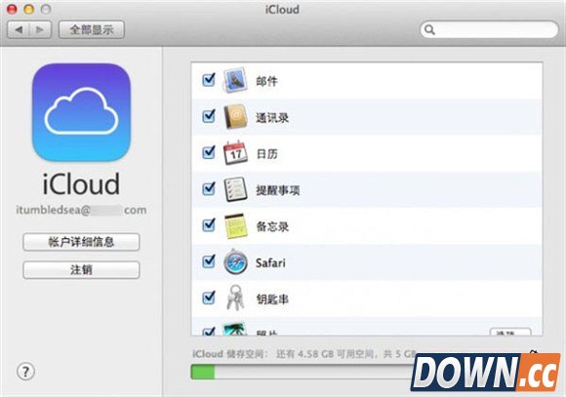This screenshot has height=397, width=566.
Task: Click the Keychain keys icon (钥匙串)
Action: tap(235, 298)
